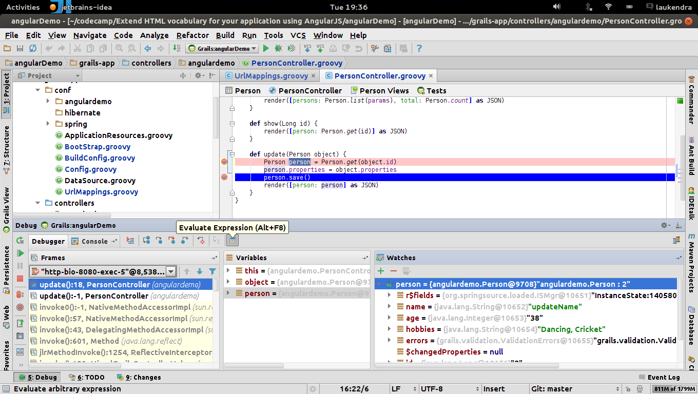
Task: Click the green Run button in toolbar
Action: 266,48
